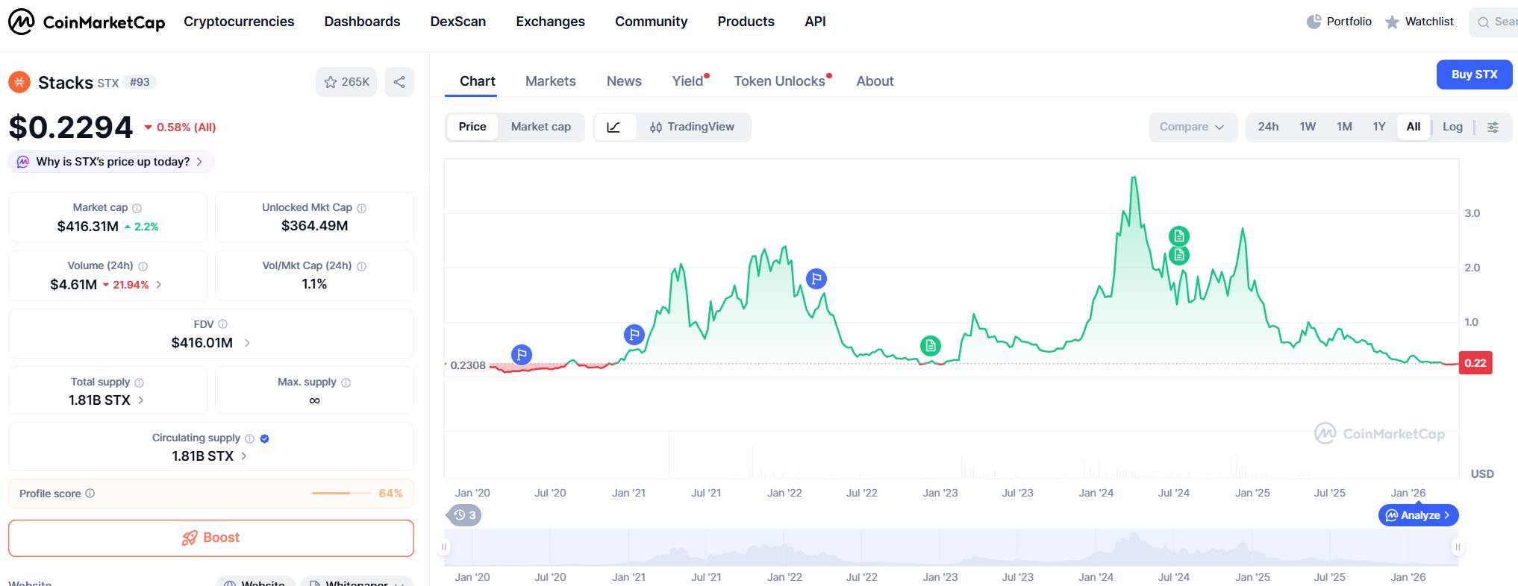
Task: Click the Analyze button
Action: [x=1418, y=515]
